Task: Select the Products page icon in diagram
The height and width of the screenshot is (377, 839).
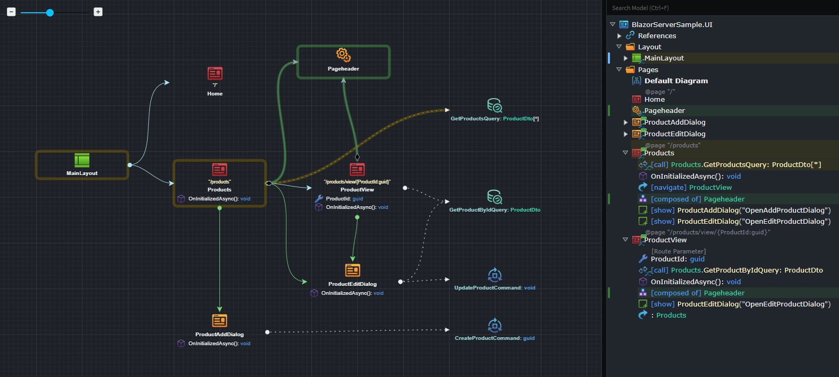Action: [x=219, y=169]
